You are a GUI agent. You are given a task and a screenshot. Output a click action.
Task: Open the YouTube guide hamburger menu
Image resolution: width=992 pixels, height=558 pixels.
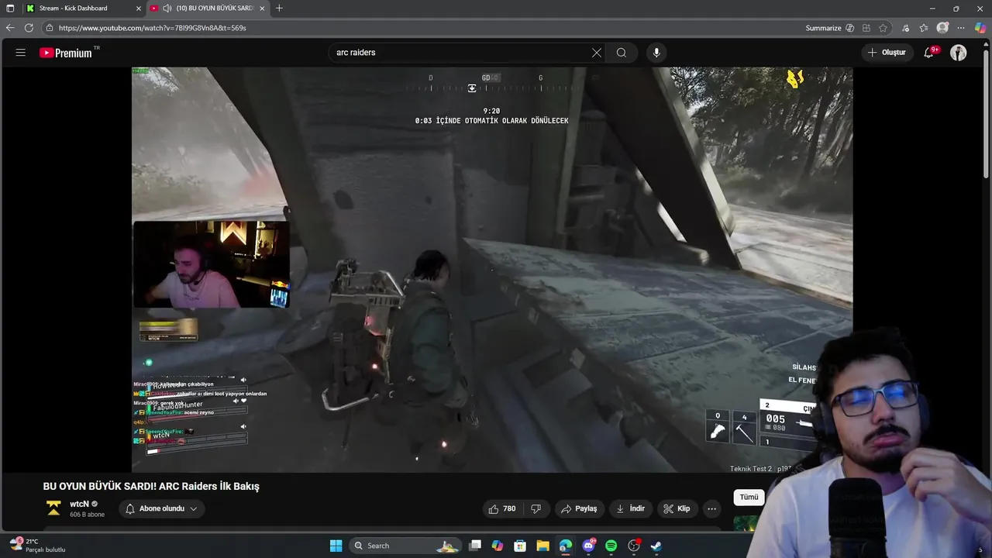(21, 53)
